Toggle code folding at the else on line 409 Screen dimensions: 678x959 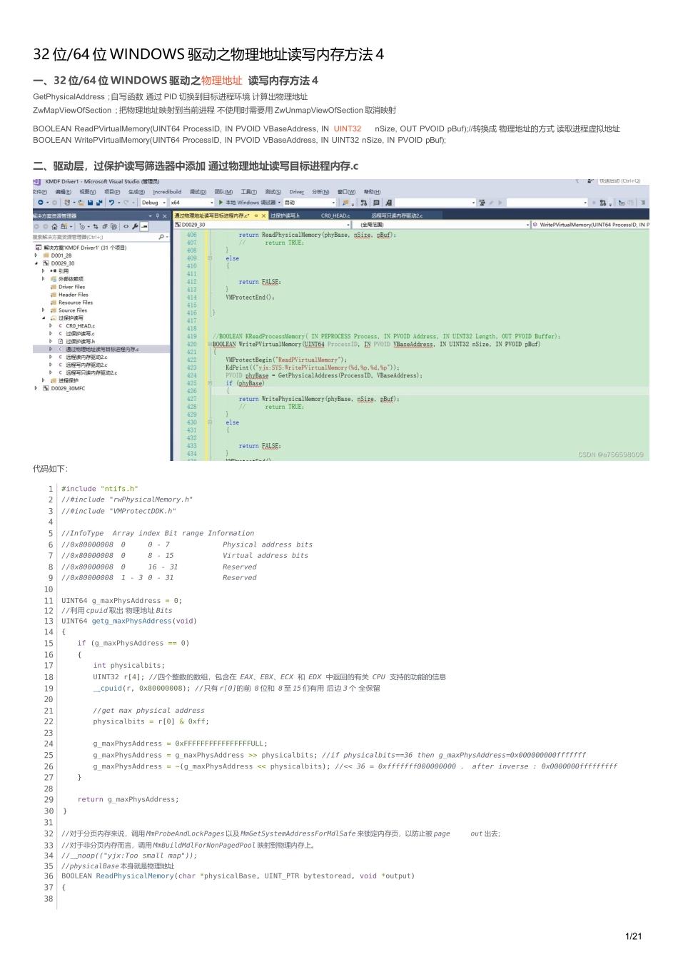pos(210,258)
